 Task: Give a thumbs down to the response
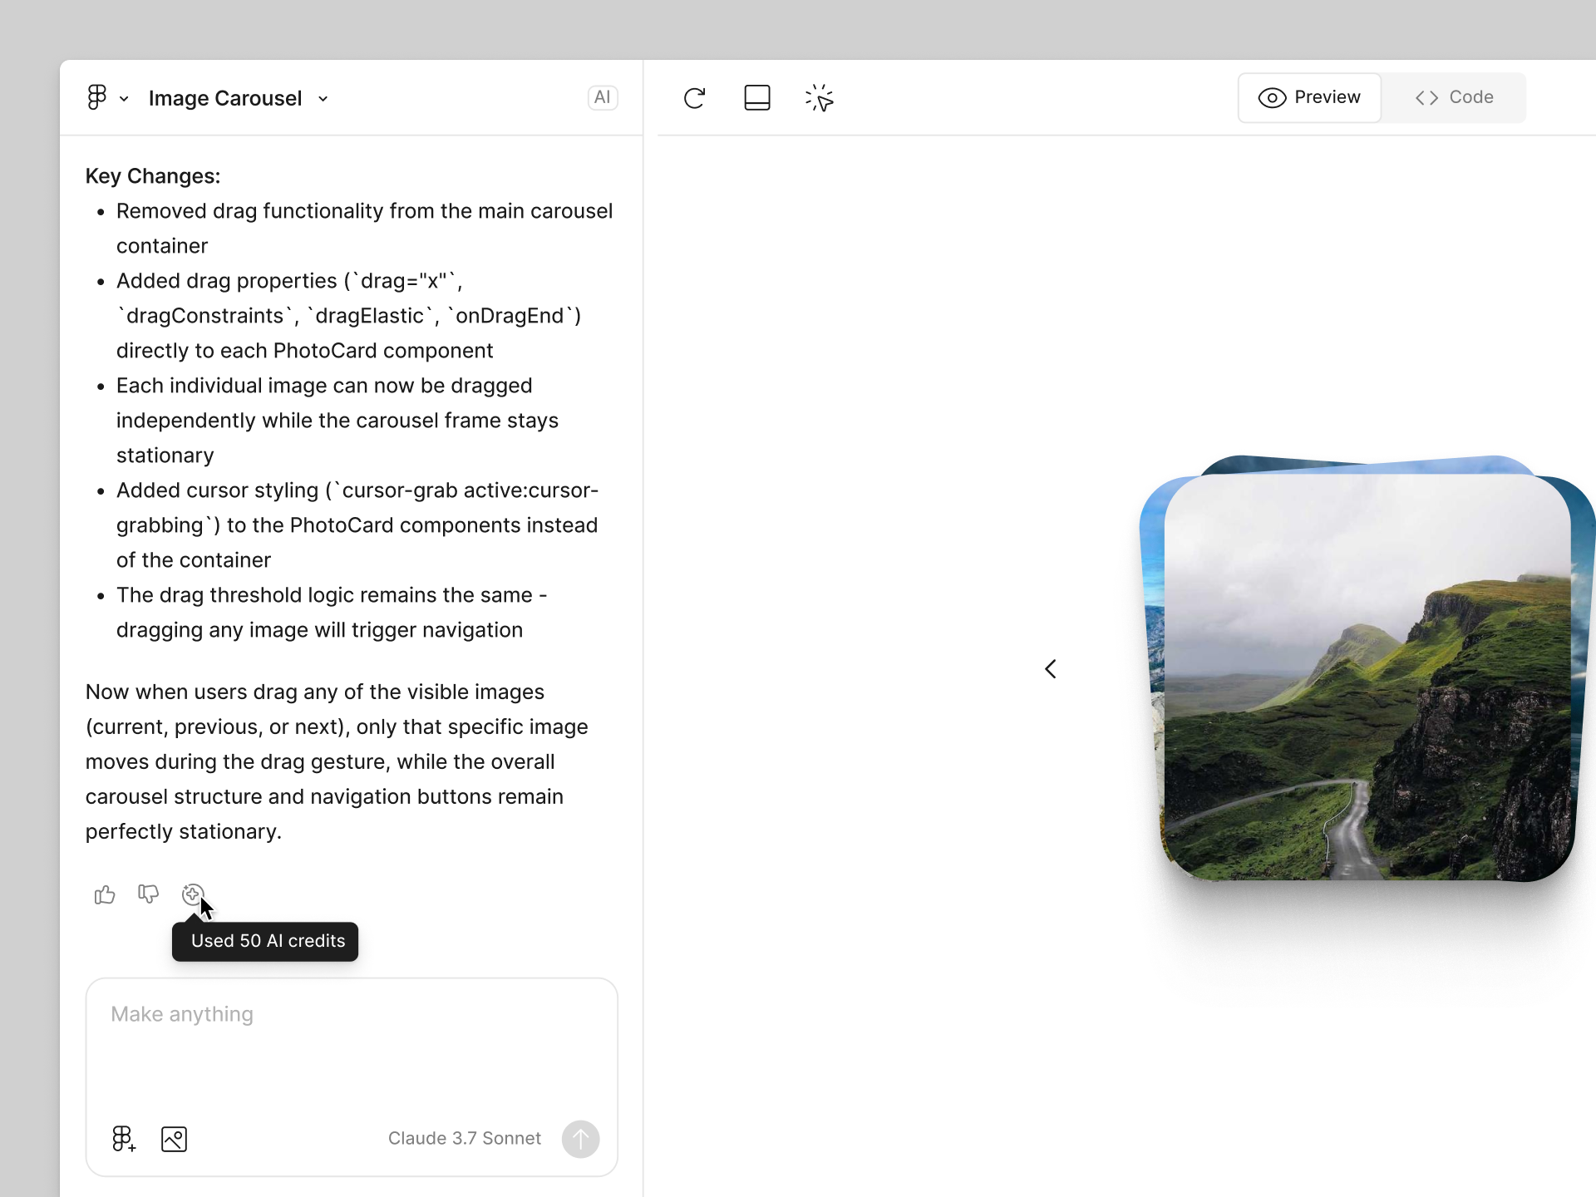tap(148, 894)
